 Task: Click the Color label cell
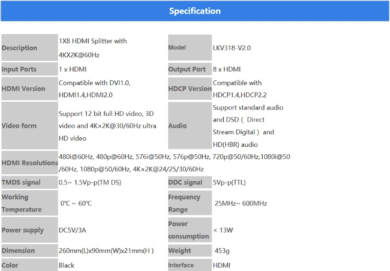tap(30, 265)
